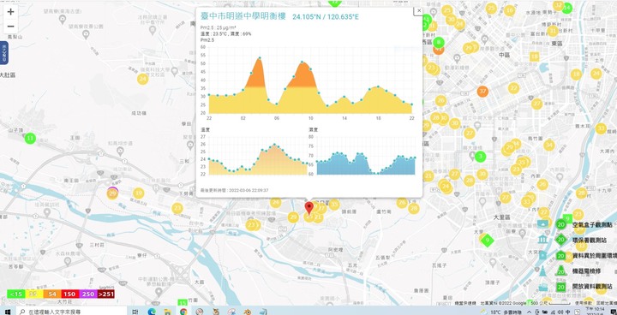Viewport: 617px width, 315px height.
Task: Select the purple-ringed 29 station marker
Action: pyautogui.click(x=112, y=193)
